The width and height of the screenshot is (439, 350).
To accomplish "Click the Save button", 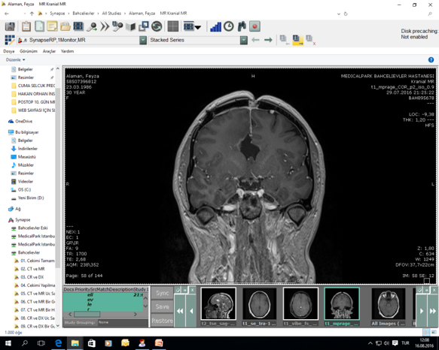I will (x=163, y=306).
